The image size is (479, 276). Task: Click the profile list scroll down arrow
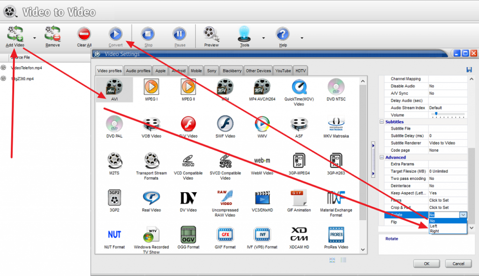pyautogui.click(x=363, y=250)
